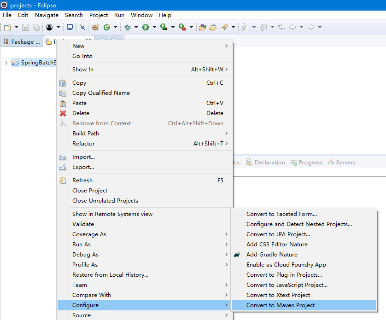Select the SpringBatch project in the tree

pos(34,63)
